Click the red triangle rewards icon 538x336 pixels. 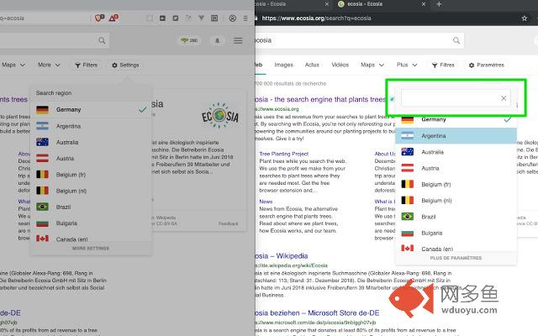[x=113, y=18]
